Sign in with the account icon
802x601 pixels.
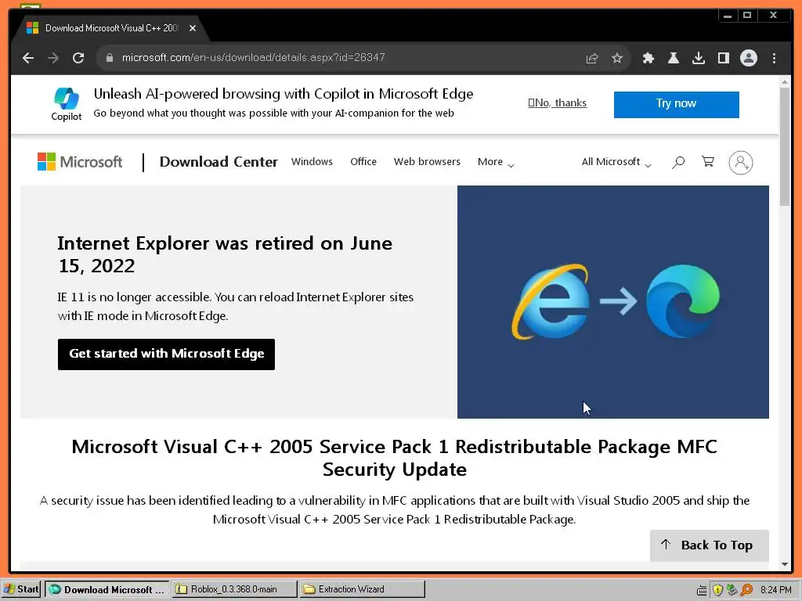(740, 163)
